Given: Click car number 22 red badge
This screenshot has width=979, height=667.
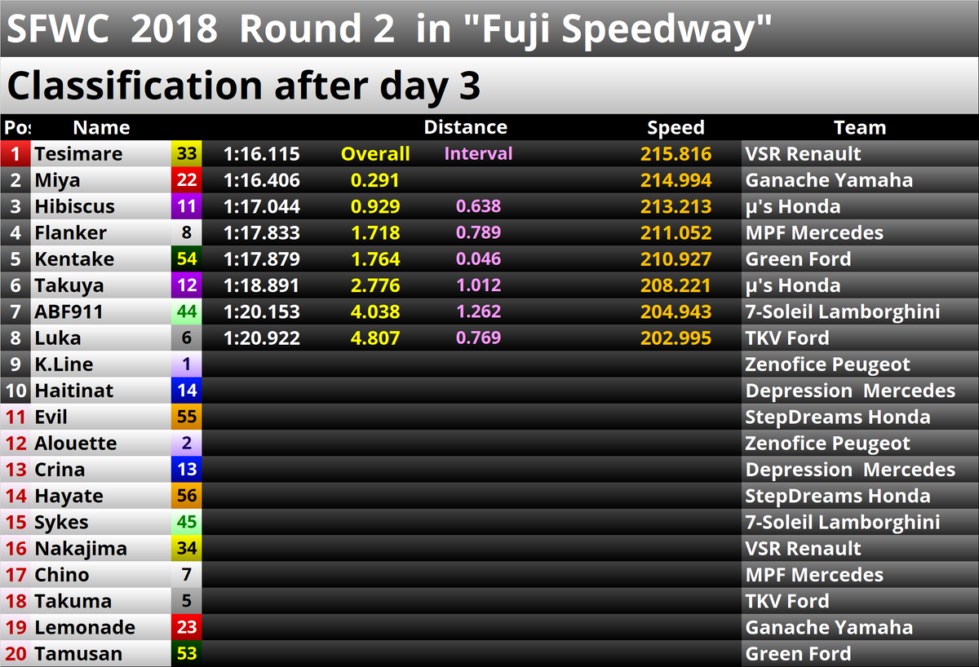Looking at the screenshot, I should tap(186, 180).
